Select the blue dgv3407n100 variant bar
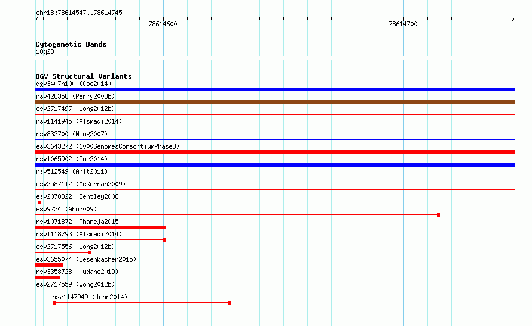 (275, 90)
